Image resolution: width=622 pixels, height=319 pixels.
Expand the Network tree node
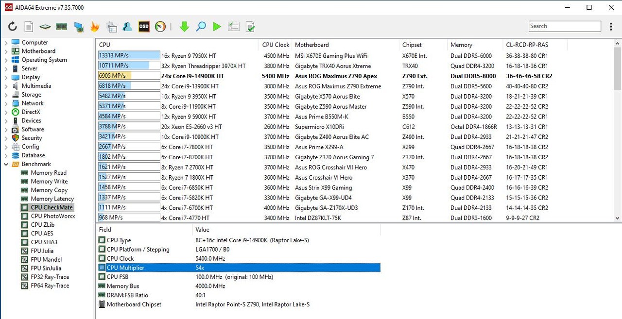6,103
